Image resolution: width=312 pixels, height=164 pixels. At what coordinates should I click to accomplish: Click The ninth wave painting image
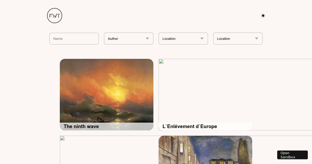(x=107, y=91)
